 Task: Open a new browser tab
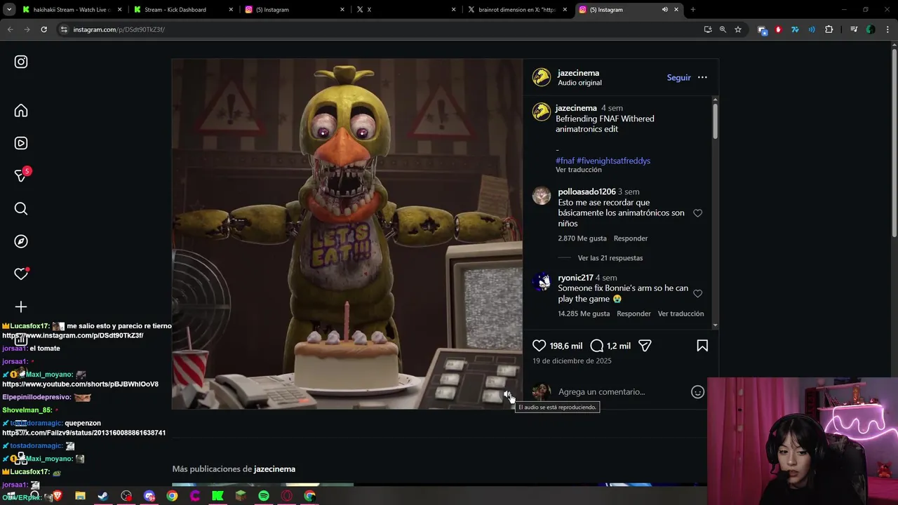pos(693,10)
